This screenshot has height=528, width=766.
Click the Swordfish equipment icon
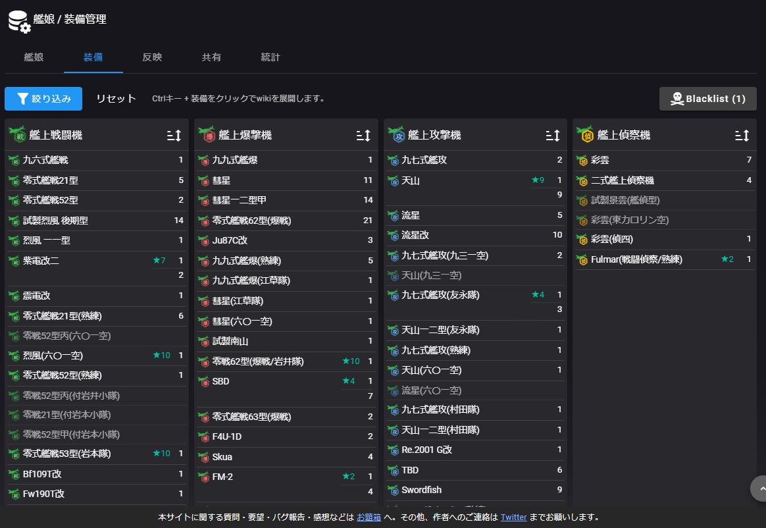point(394,490)
